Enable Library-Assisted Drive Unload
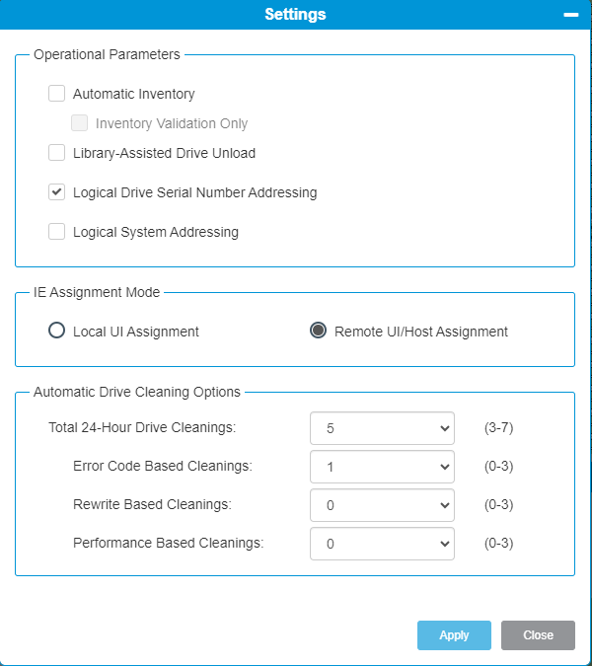 57,153
